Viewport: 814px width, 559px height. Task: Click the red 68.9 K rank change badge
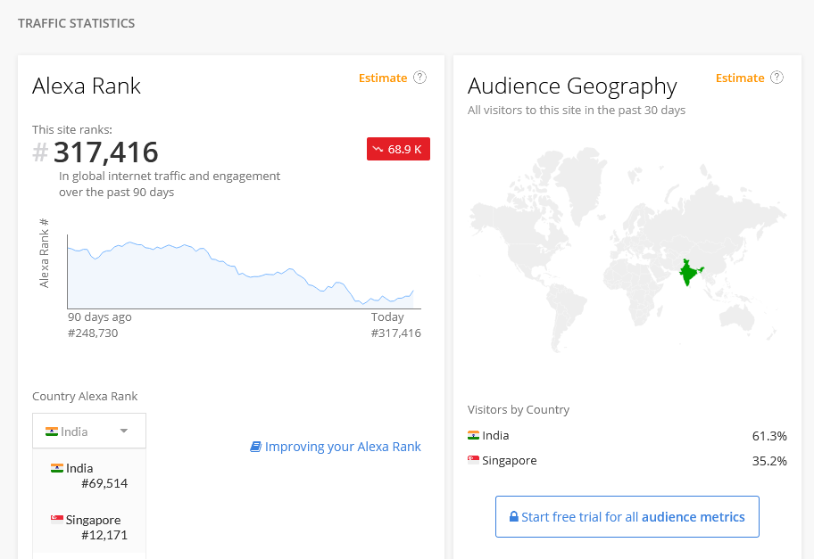coord(398,149)
